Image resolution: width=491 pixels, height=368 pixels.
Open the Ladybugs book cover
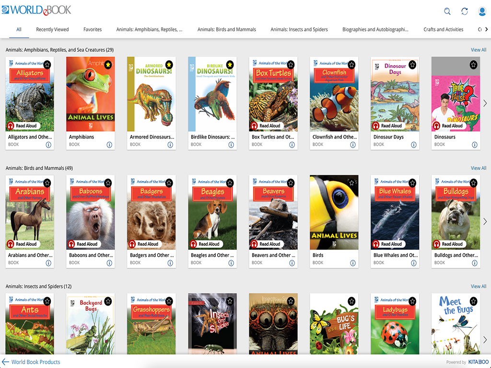click(395, 323)
